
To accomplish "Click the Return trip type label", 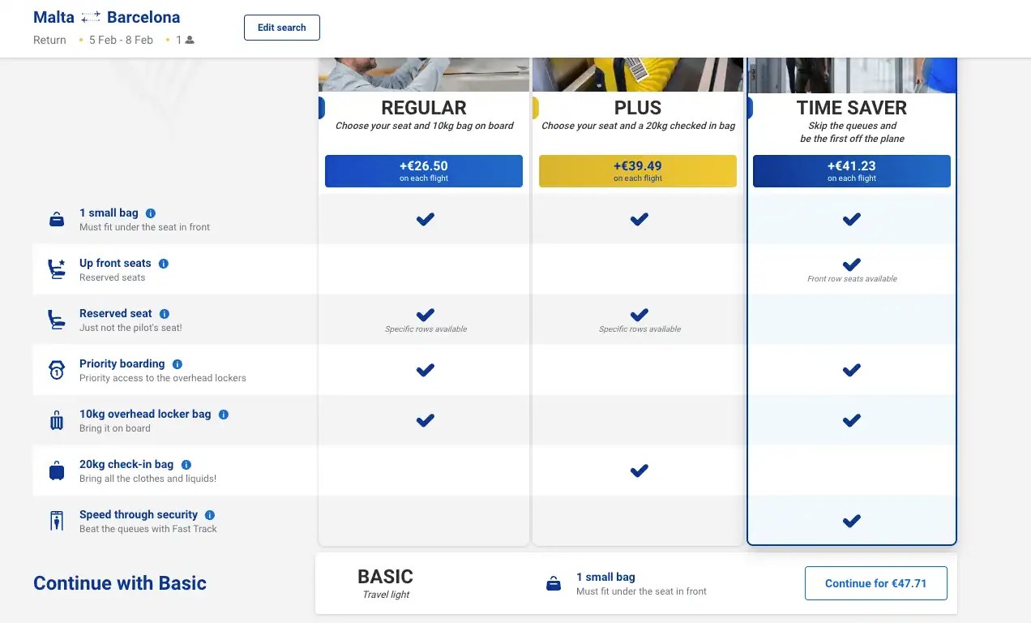I will [x=49, y=40].
